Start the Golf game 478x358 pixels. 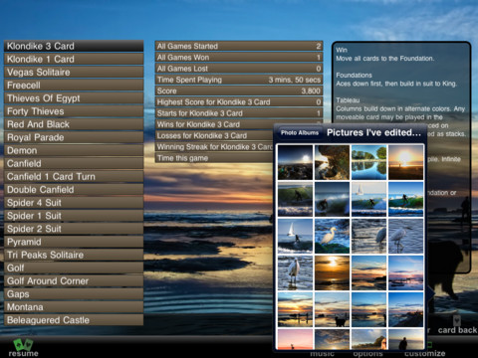74,268
